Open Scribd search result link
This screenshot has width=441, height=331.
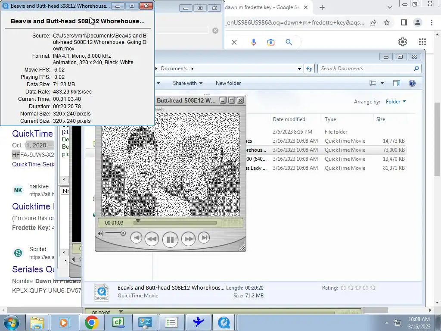pos(33,269)
